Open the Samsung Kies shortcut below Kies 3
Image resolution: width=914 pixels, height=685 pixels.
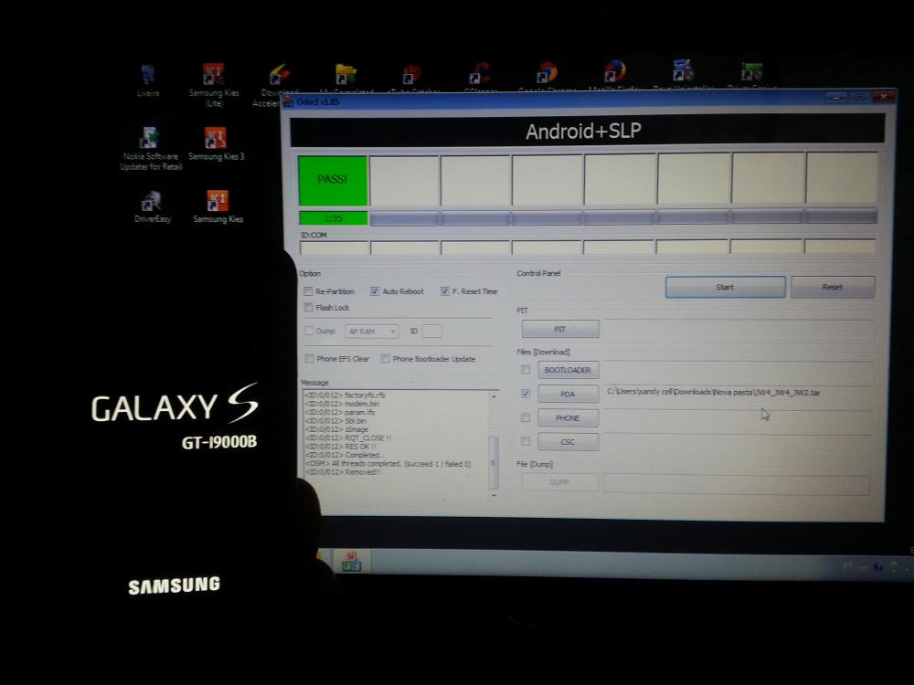point(218,206)
